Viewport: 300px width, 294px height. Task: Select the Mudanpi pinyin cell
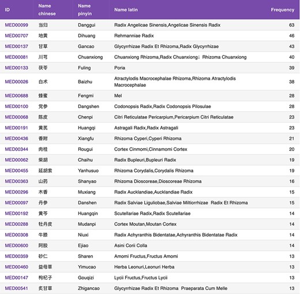click(87, 224)
